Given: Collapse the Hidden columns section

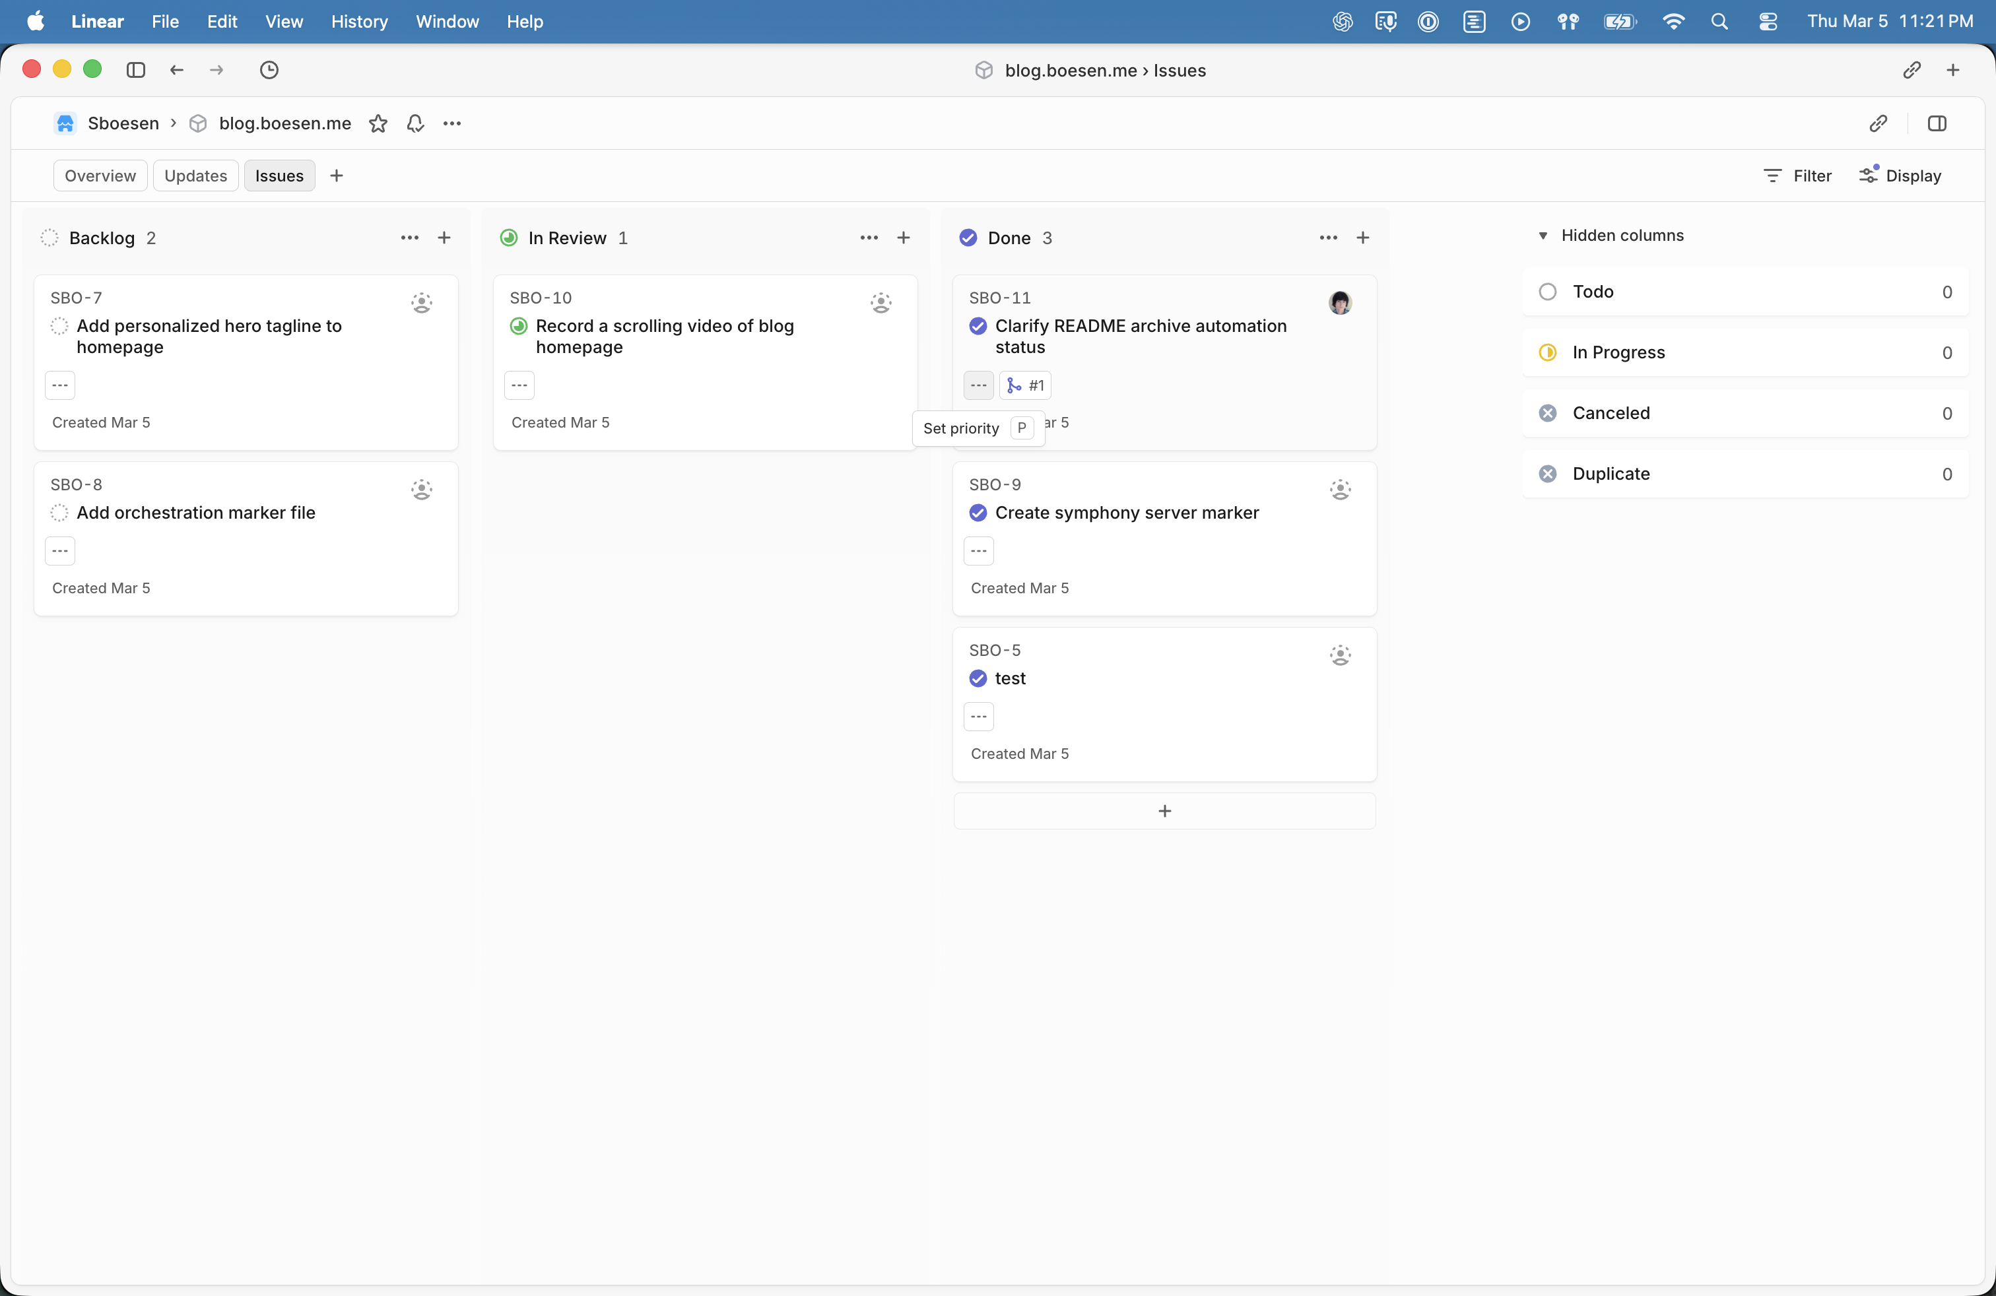Looking at the screenshot, I should (x=1544, y=236).
